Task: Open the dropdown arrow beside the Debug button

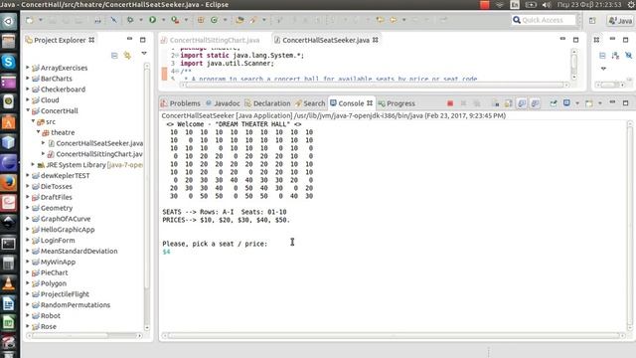Action: pos(141,20)
